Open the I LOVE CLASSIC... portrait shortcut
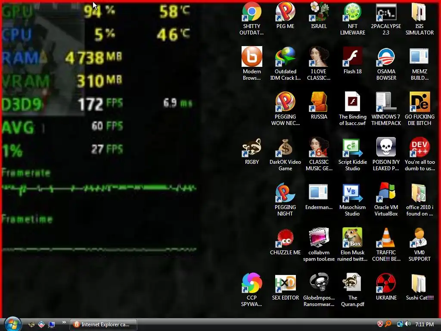The width and height of the screenshot is (441, 331). tap(319, 56)
